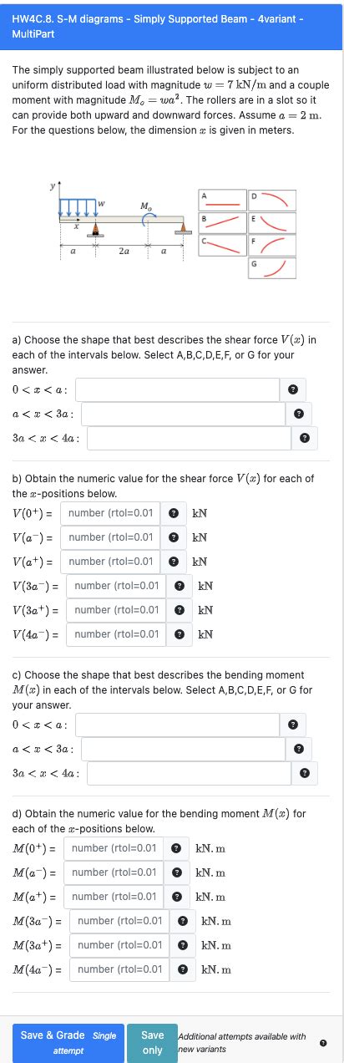This screenshot has width=344, height=1063.
Task: Click the Save only button
Action: pyautogui.click(x=153, y=1043)
